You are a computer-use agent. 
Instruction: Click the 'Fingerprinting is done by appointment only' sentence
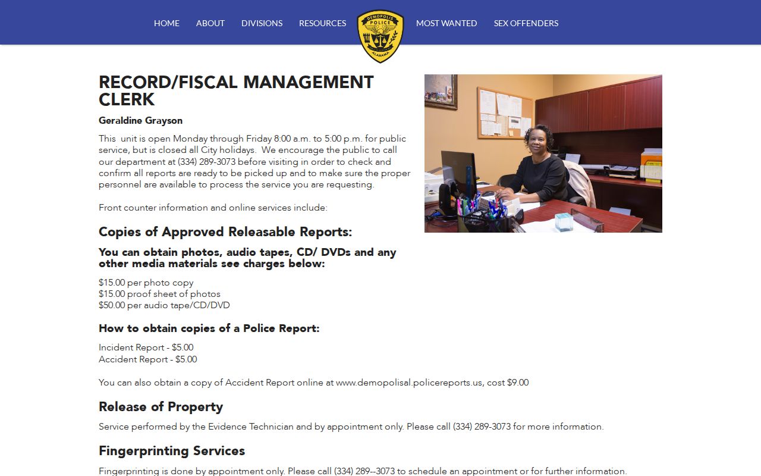pyautogui.click(x=363, y=471)
